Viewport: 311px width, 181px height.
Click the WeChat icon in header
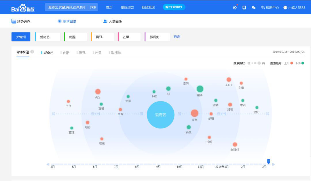(253, 7)
